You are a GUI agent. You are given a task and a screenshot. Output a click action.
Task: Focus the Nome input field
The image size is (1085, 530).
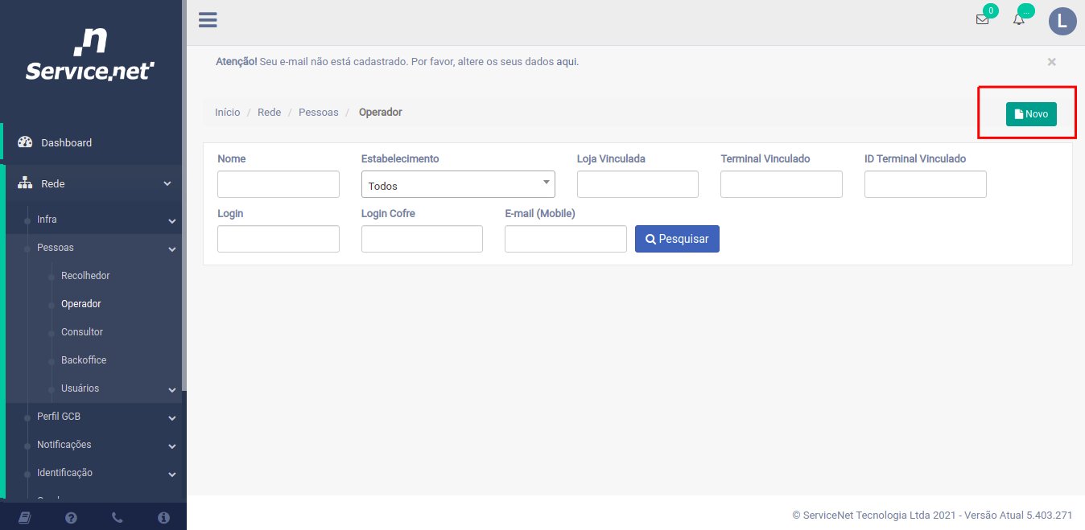click(278, 184)
